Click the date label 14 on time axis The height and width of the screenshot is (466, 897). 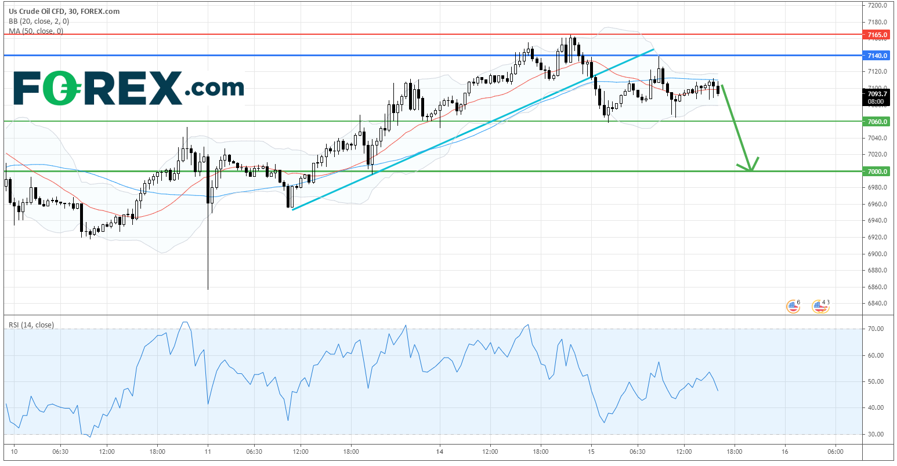440,452
